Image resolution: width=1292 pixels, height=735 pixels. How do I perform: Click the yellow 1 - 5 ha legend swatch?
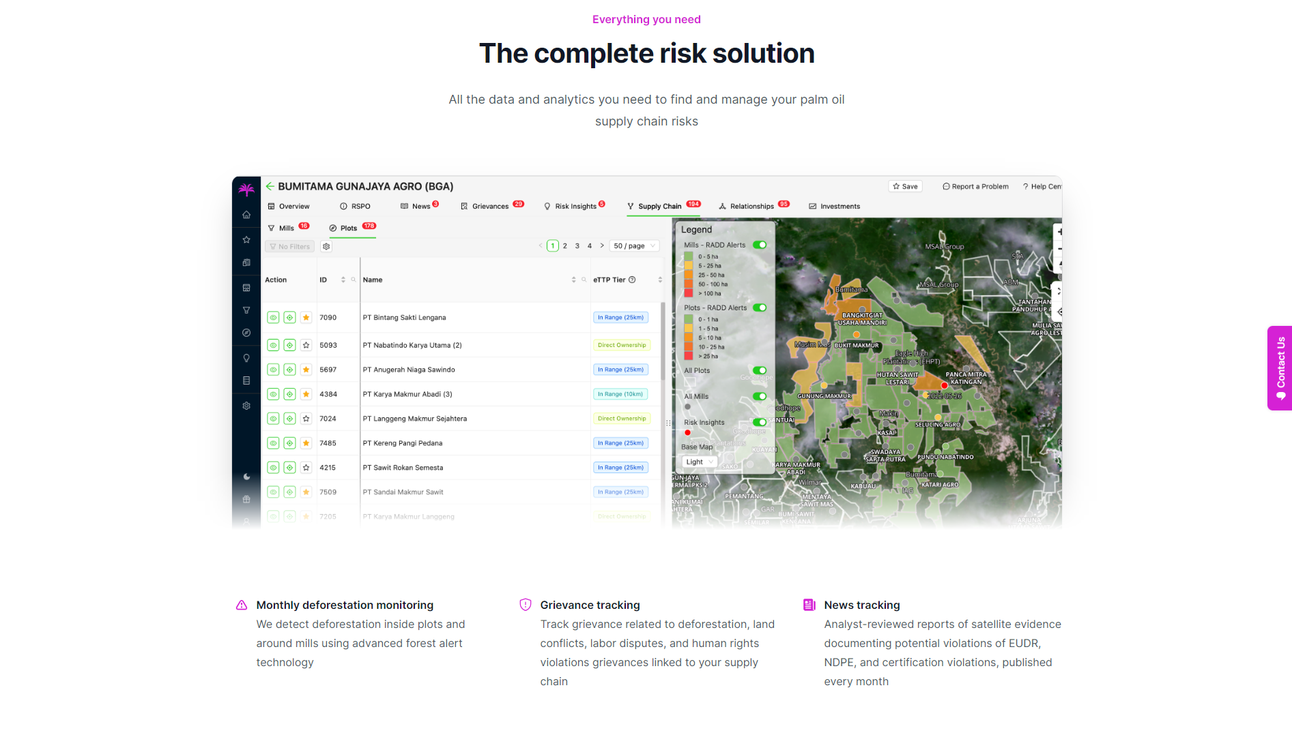point(689,329)
